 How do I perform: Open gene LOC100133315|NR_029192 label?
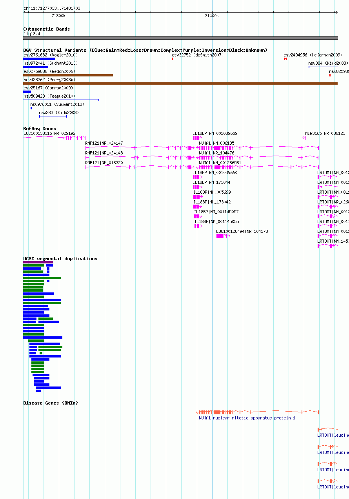[49, 133]
